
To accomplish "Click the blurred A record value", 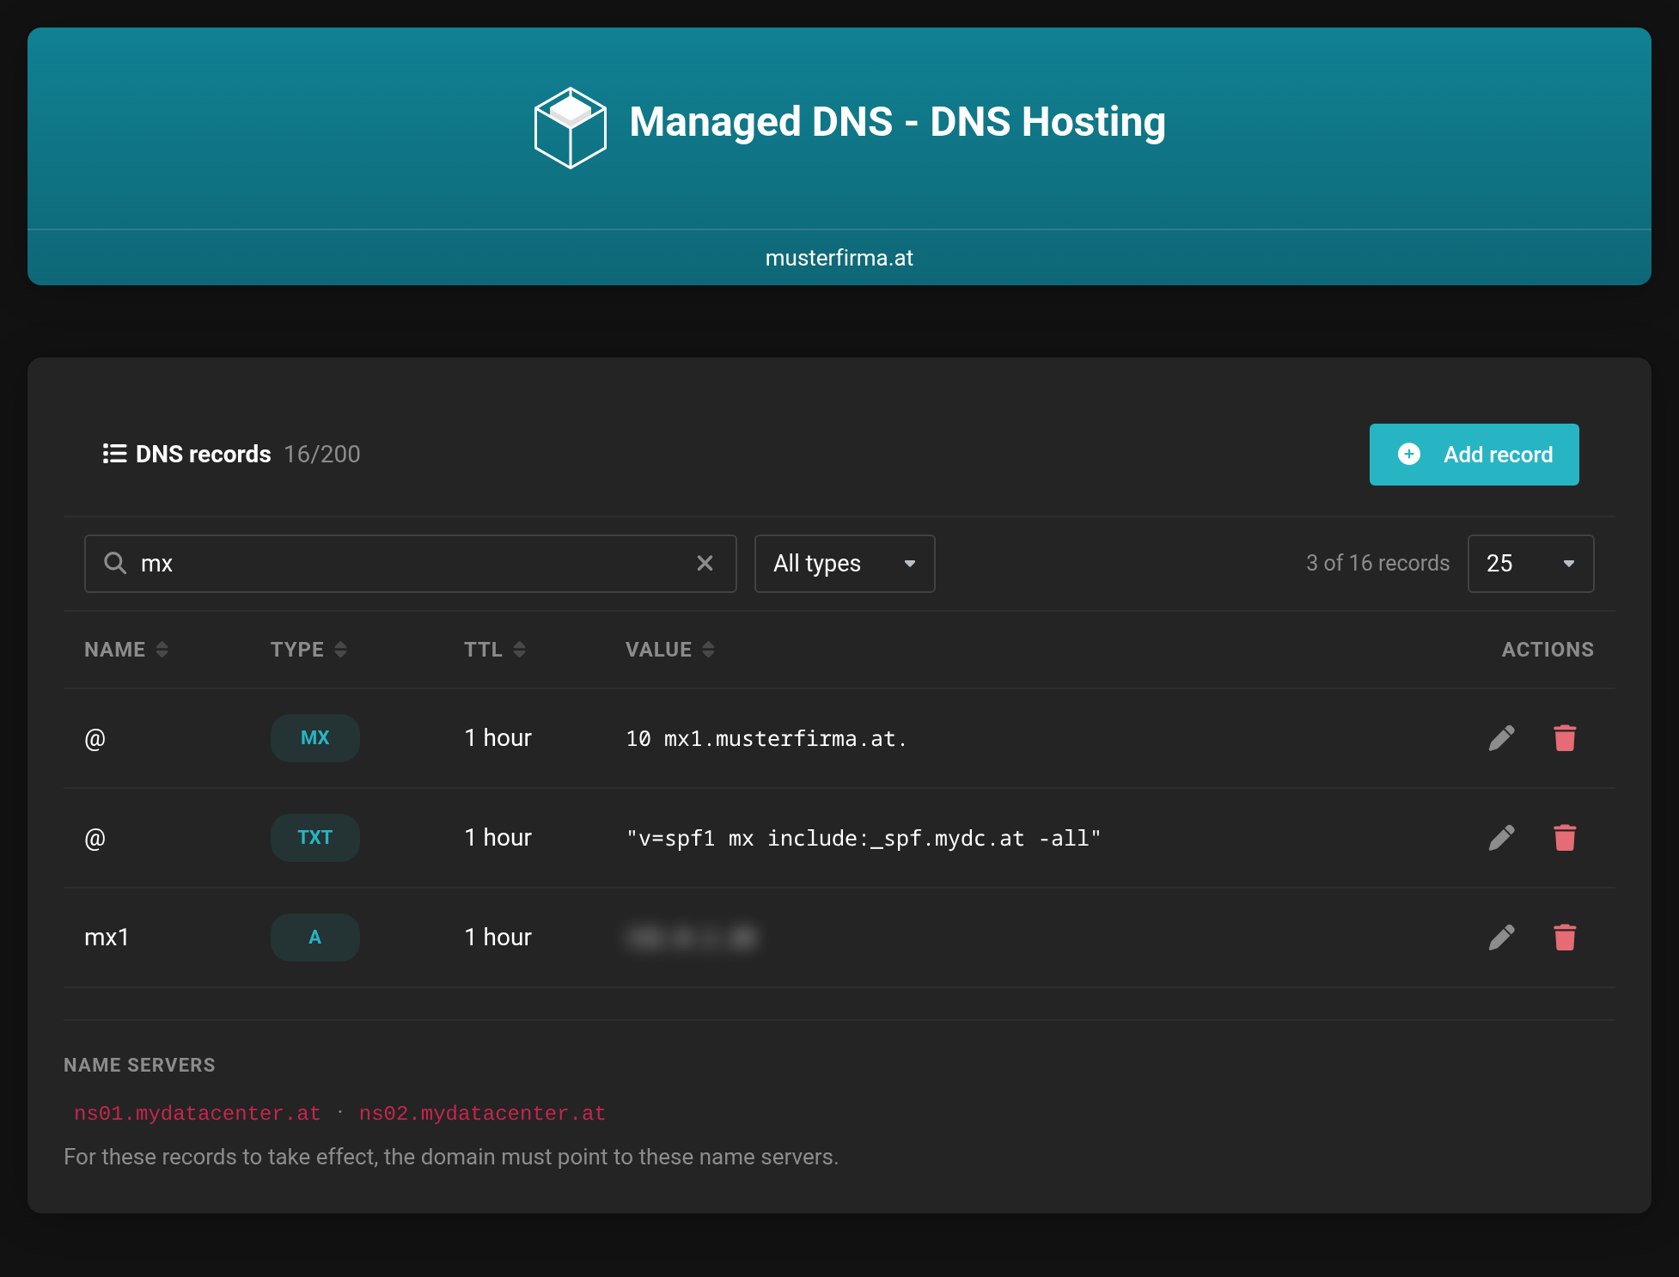I will tap(693, 938).
